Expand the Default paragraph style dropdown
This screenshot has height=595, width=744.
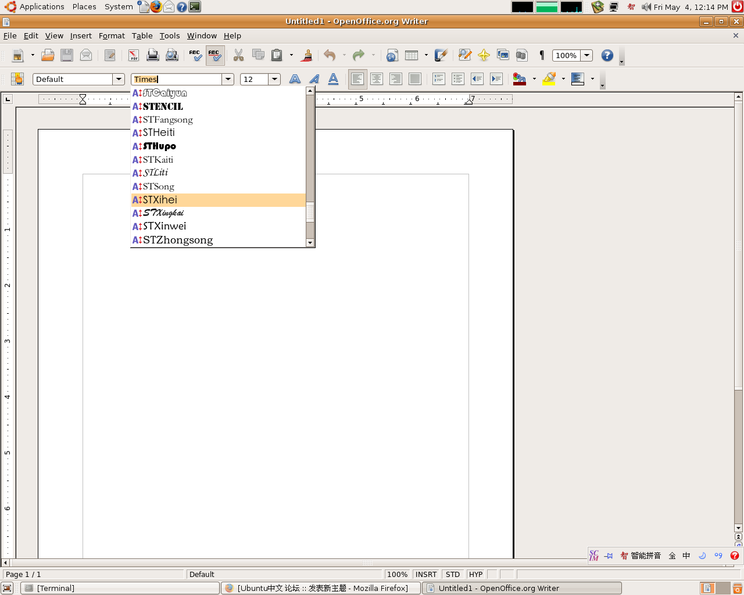pyautogui.click(x=119, y=79)
